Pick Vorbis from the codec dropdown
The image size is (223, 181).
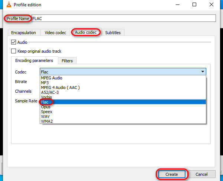pyautogui.click(x=47, y=97)
